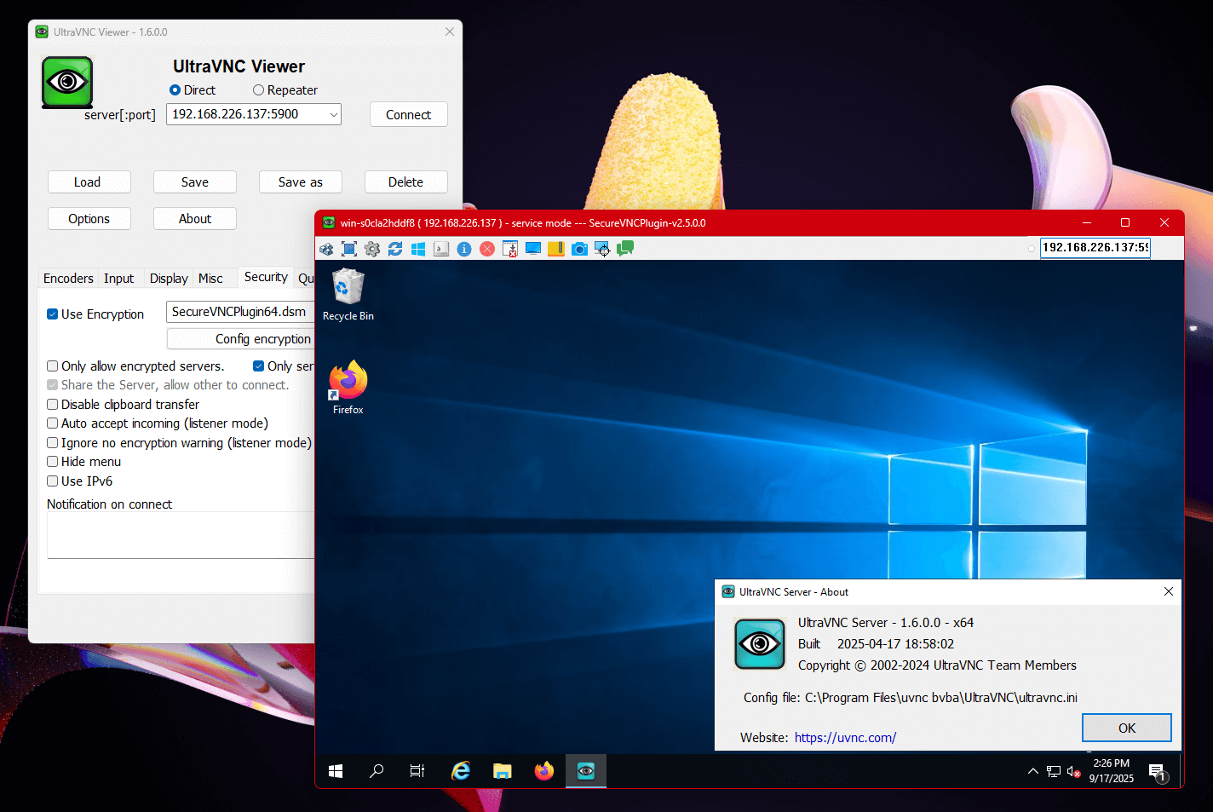The width and height of the screenshot is (1213, 812).
Task: Open connection options gear icon
Action: pyautogui.click(x=372, y=249)
